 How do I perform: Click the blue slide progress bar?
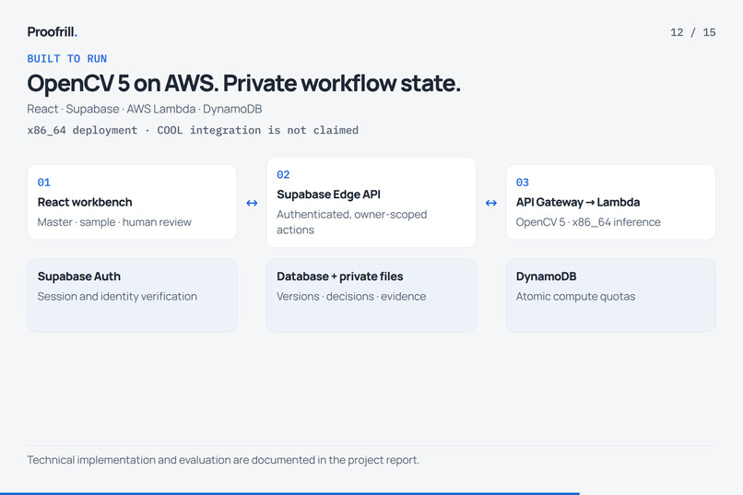tap(289, 493)
